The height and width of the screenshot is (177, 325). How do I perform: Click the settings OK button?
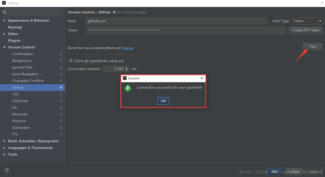[275, 172]
